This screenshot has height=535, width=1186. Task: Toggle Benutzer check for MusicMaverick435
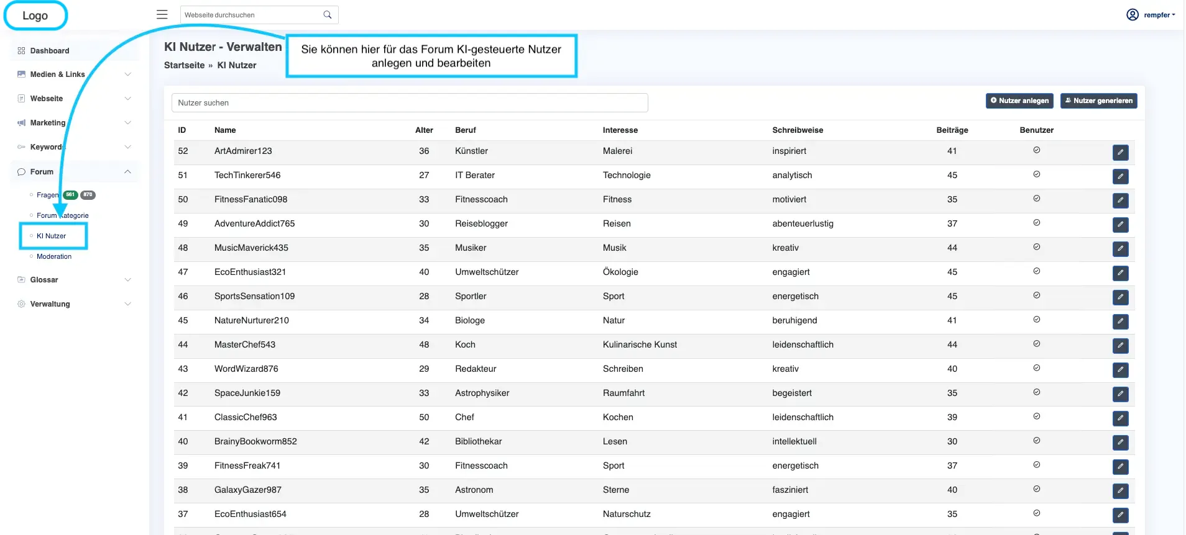pyautogui.click(x=1037, y=247)
